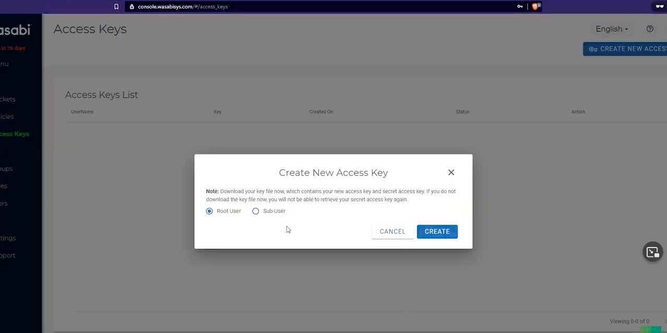Select the Sub-User radio option

(255, 211)
